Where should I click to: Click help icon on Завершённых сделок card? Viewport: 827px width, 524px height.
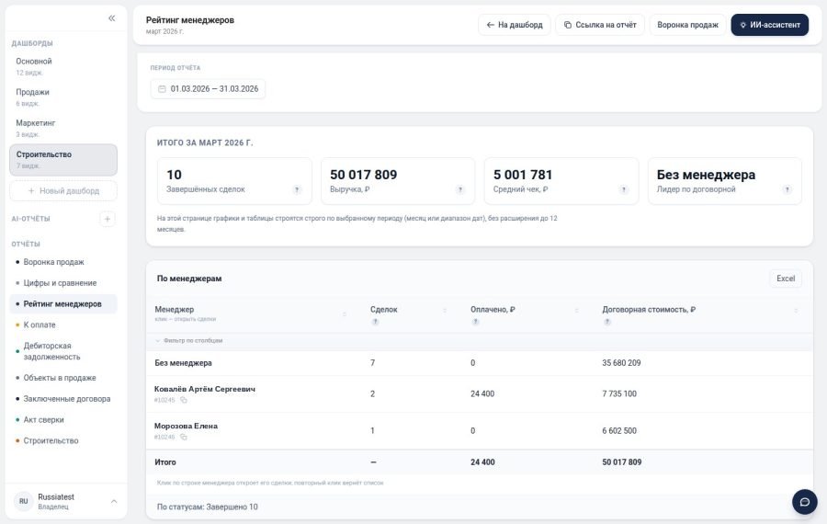pyautogui.click(x=297, y=190)
